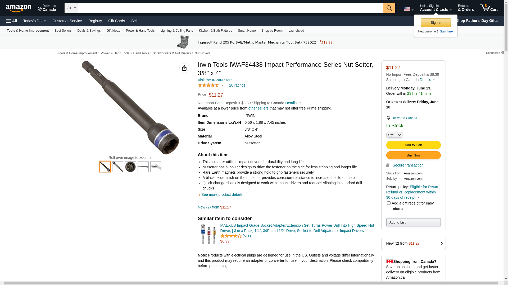Click the Amazon logo
This screenshot has height=285, width=508.
19,8
